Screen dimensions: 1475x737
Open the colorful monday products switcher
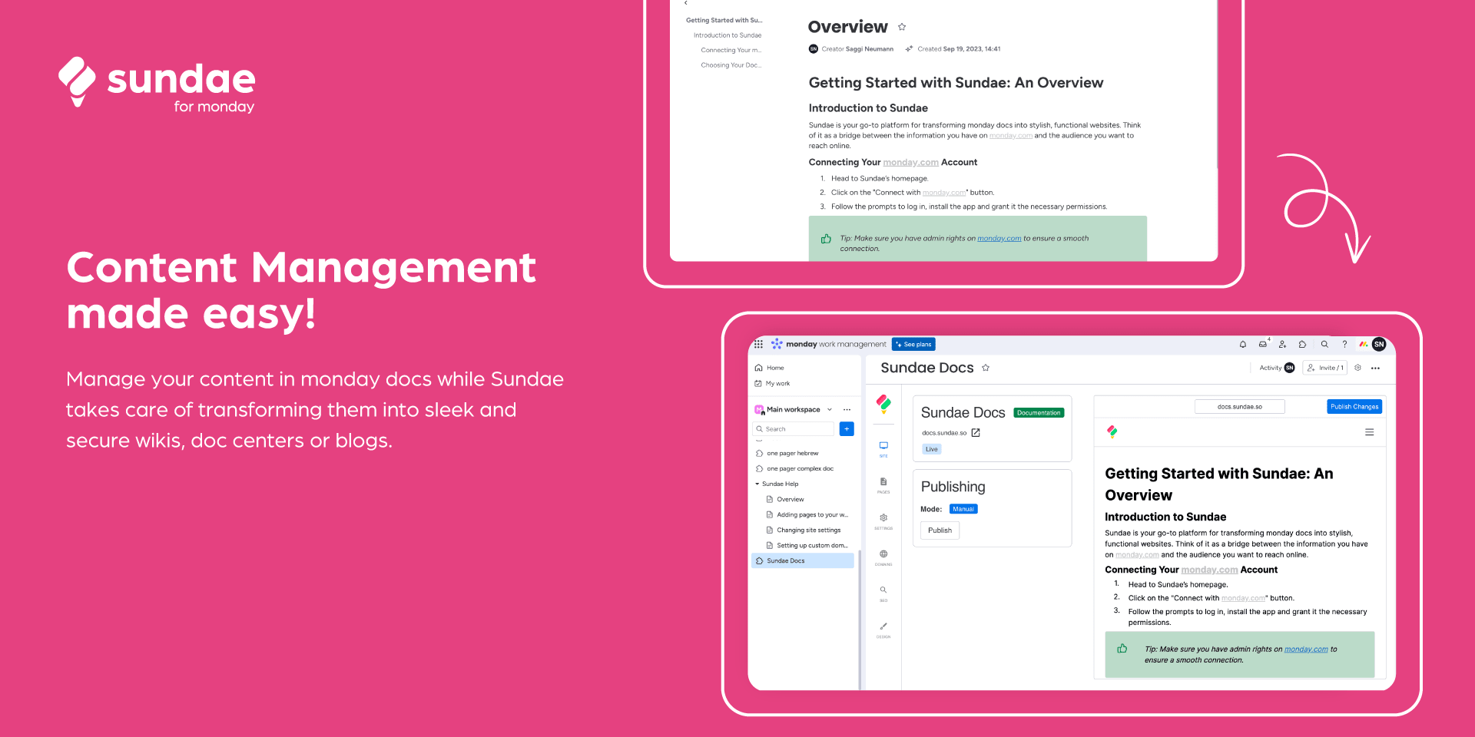coord(1363,344)
